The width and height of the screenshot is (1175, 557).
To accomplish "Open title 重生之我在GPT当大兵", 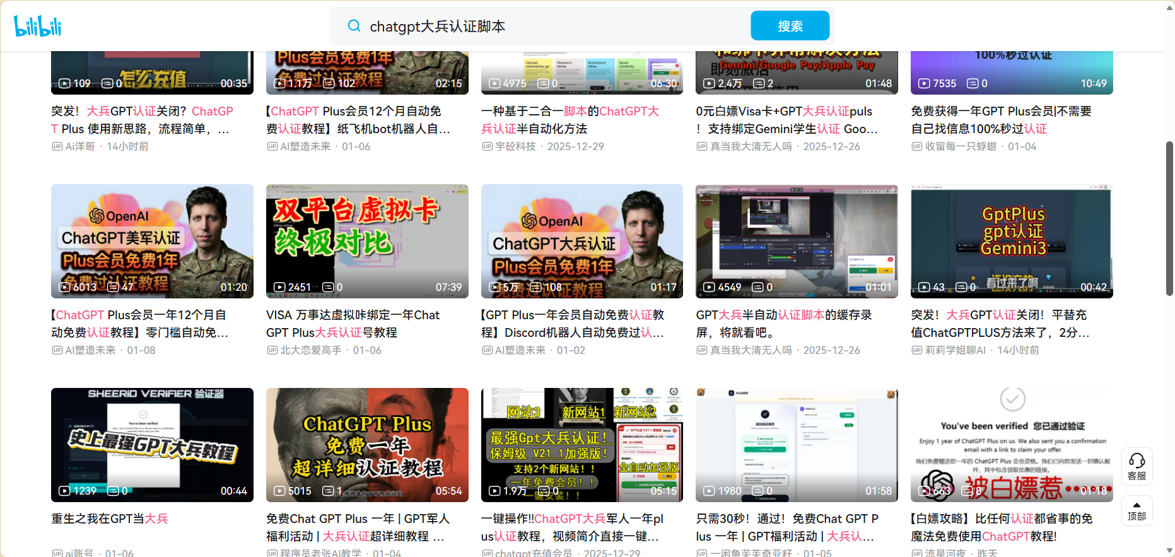I will [x=110, y=519].
